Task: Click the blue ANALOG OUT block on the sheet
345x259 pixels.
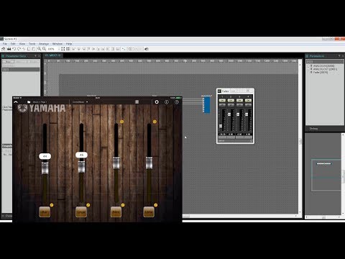Action: coord(207,104)
